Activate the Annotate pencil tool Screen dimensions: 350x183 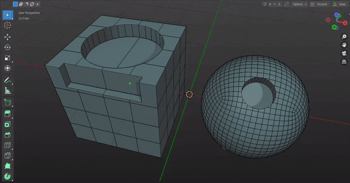click(x=7, y=81)
